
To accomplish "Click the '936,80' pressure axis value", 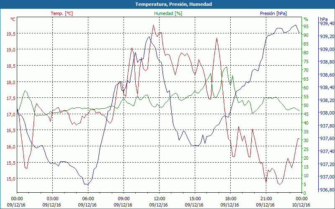I will [327, 190].
